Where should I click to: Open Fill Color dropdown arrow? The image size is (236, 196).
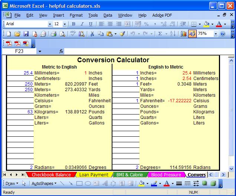pos(212,24)
